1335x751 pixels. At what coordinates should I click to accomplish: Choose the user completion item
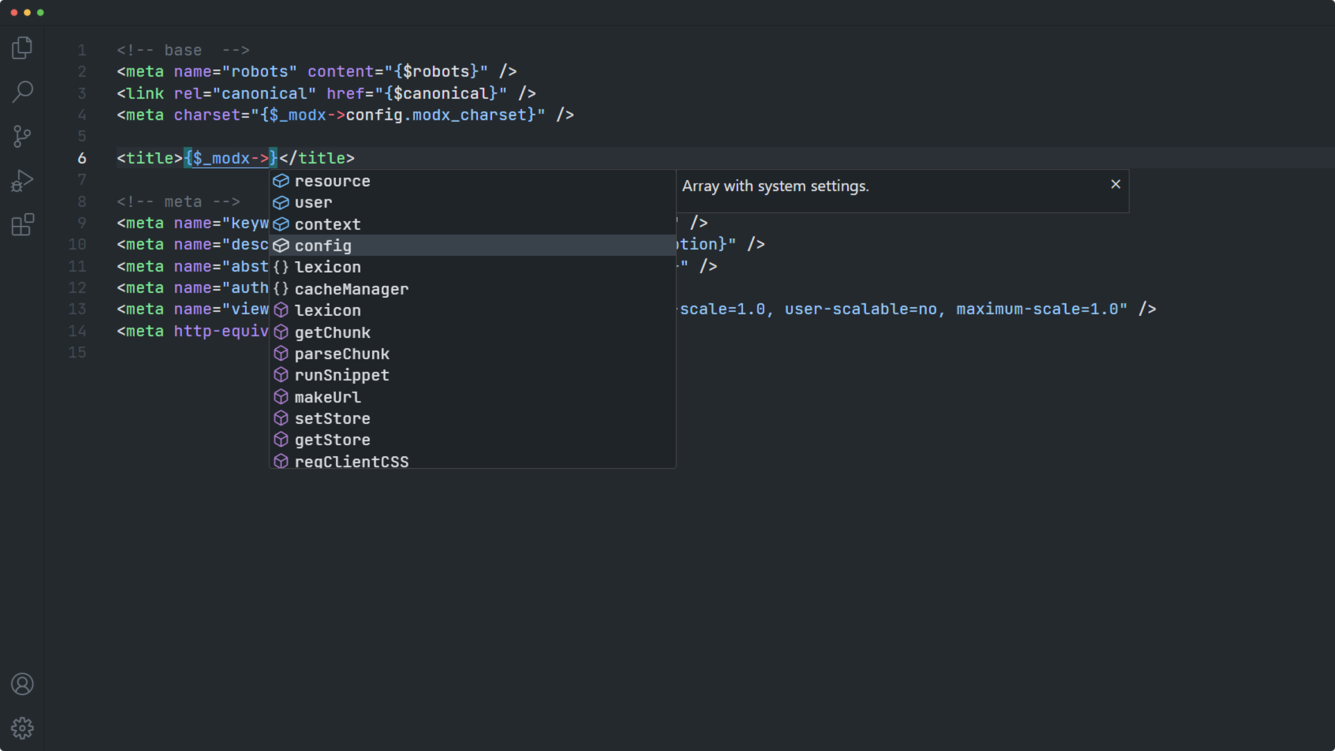tap(313, 203)
